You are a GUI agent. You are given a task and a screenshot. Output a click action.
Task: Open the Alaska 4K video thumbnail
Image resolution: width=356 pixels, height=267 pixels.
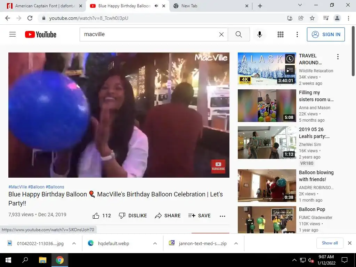point(267,69)
